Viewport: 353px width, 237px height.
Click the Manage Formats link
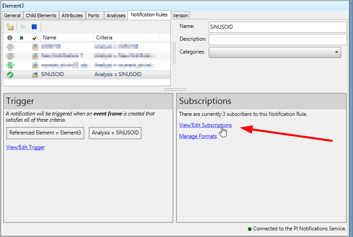click(x=198, y=136)
